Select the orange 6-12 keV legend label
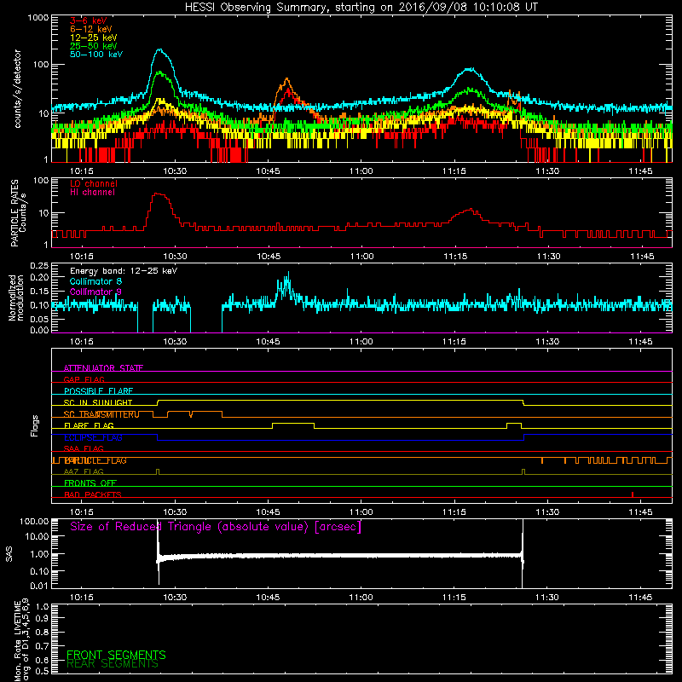The image size is (682, 682). 91,29
